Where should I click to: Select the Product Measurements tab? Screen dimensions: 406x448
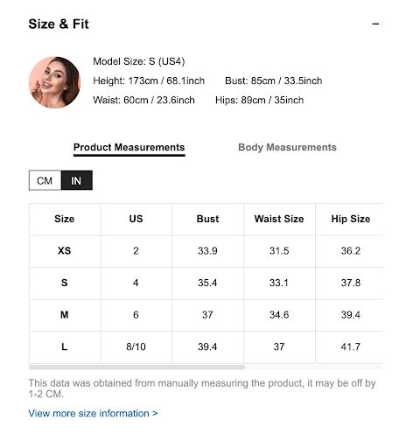pyautogui.click(x=129, y=147)
